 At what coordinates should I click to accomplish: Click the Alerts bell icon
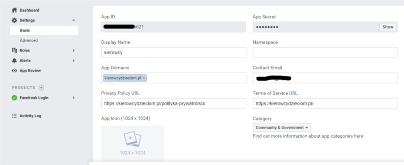[15, 60]
